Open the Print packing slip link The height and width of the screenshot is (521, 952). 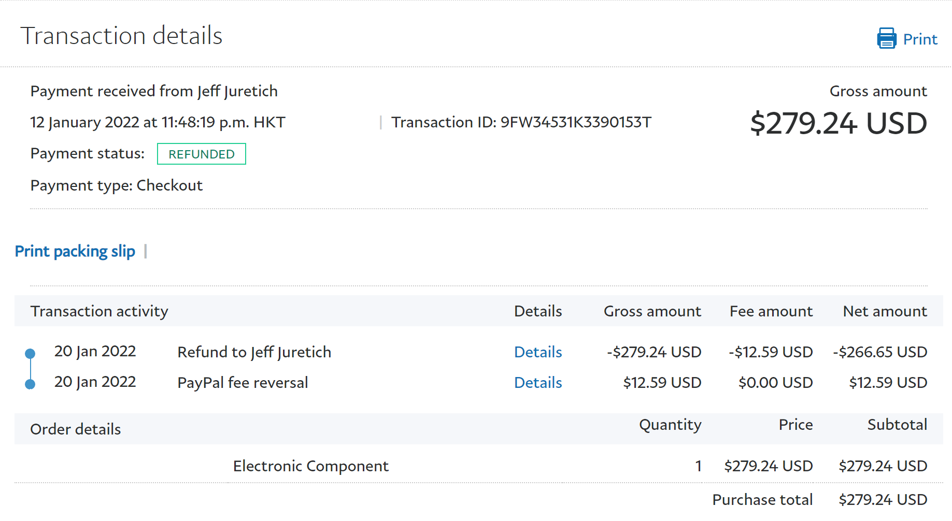[75, 251]
